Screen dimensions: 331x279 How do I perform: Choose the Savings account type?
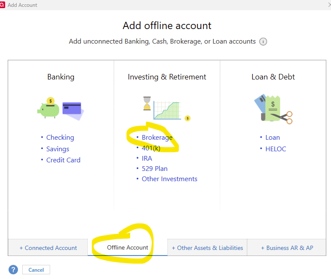58,149
